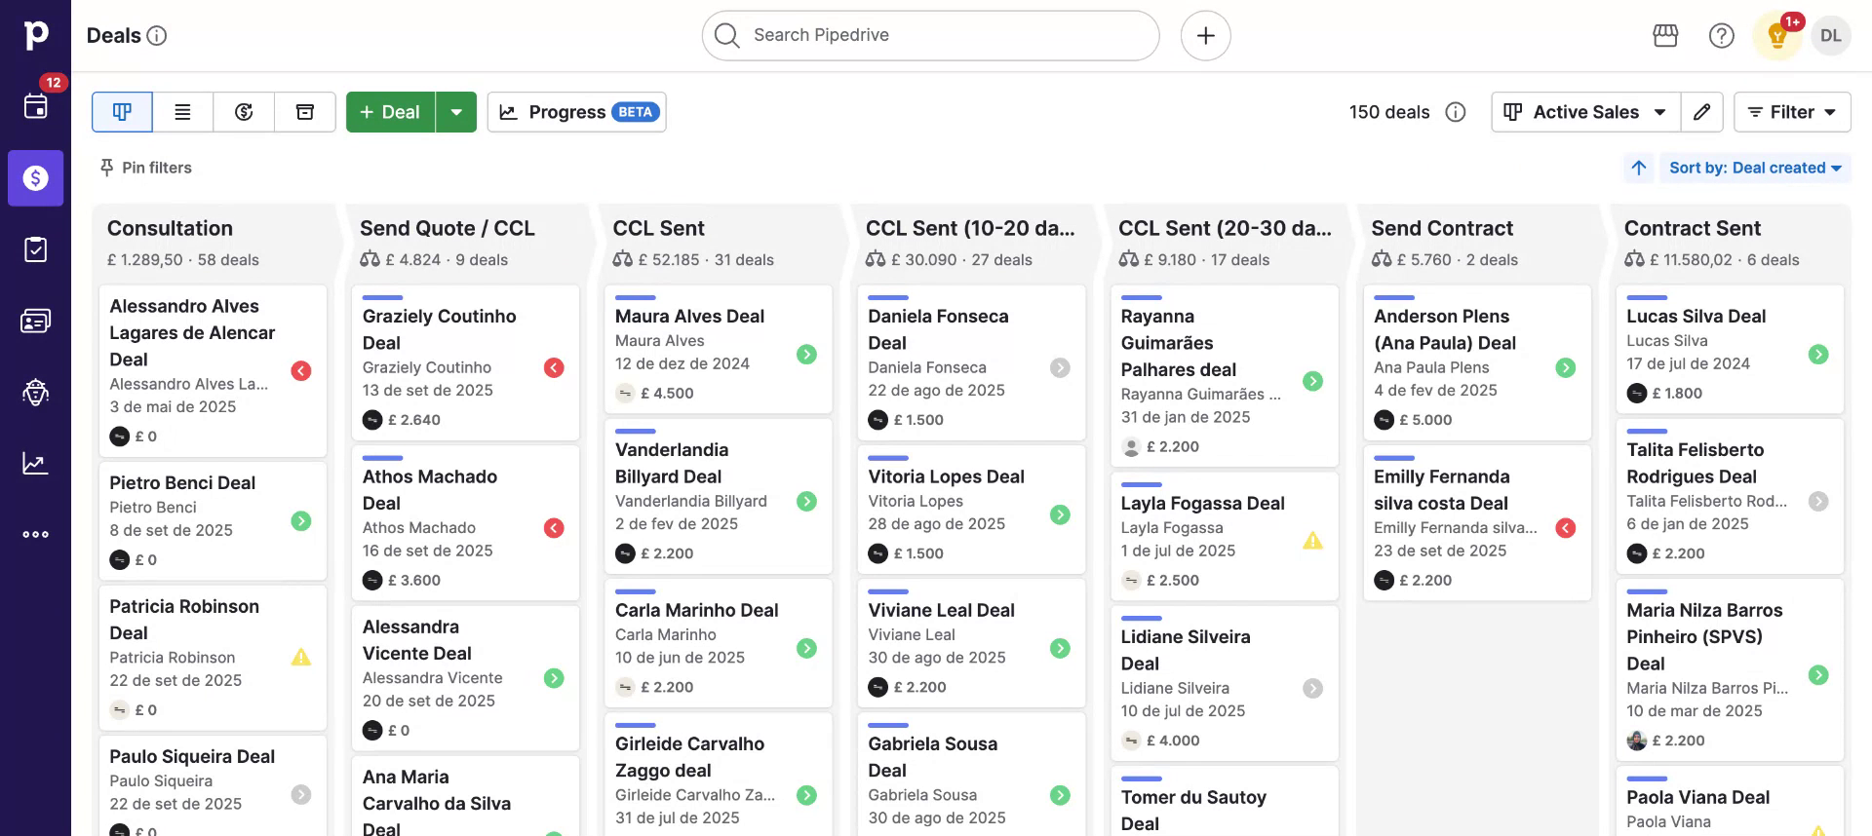Click Pin filters
Screen dimensions: 1872x836
[145, 168]
